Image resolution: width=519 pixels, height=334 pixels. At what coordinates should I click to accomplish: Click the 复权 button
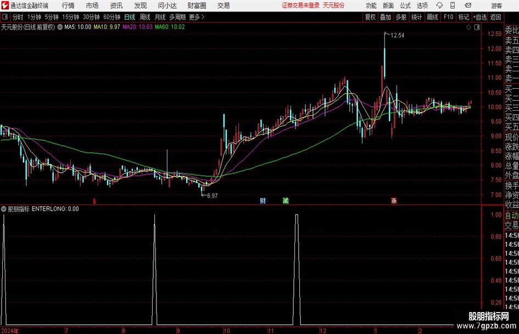370,17
